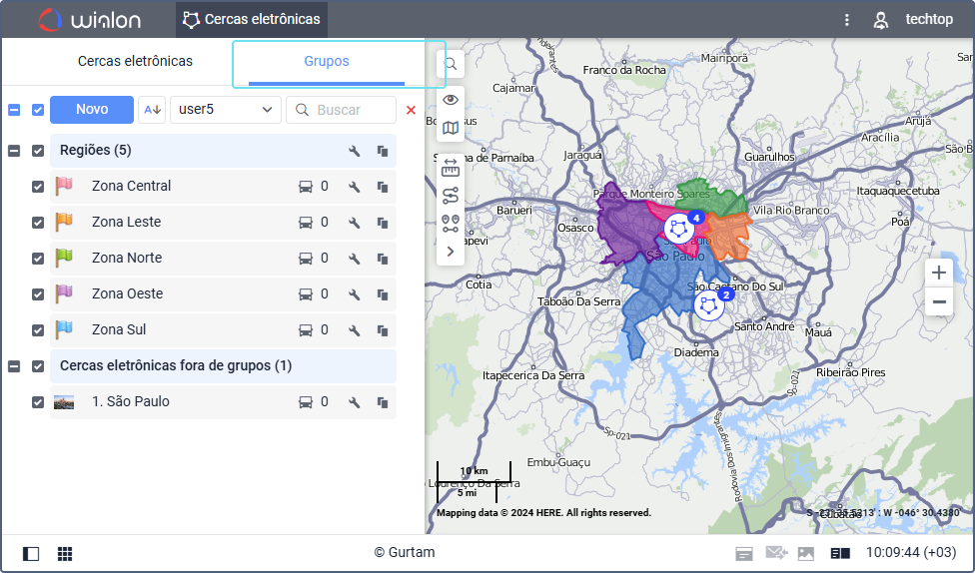Expand the map tools chevron
Image resolution: width=975 pixels, height=573 pixels.
point(451,252)
